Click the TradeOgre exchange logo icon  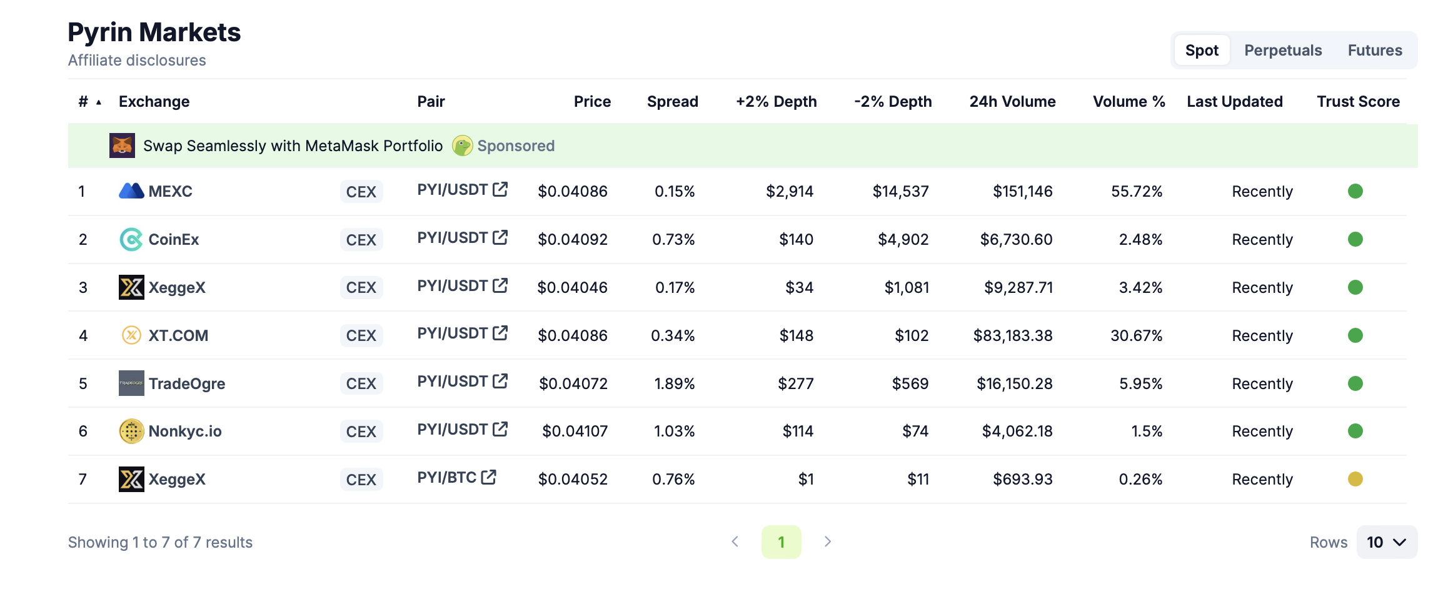coord(131,383)
